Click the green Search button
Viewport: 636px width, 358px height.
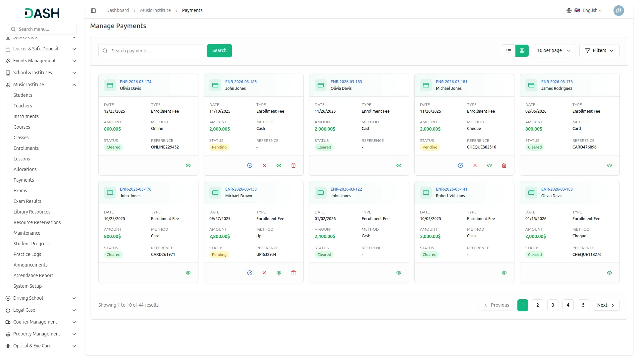point(219,51)
